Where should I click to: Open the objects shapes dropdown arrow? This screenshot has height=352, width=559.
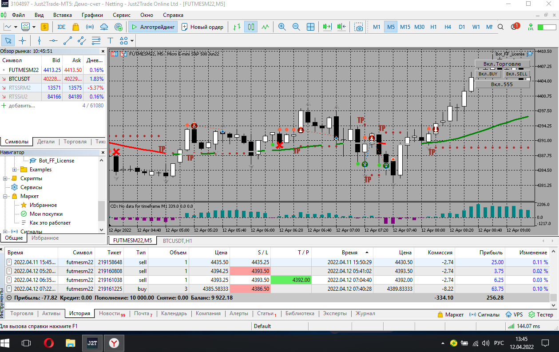(x=132, y=41)
